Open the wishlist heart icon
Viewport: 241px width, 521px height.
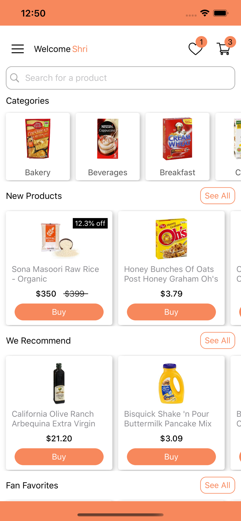click(195, 49)
